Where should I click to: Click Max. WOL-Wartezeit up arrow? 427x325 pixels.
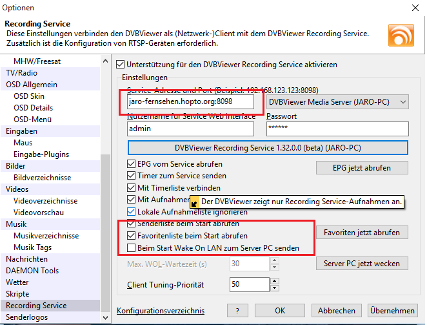pyautogui.click(x=275, y=260)
